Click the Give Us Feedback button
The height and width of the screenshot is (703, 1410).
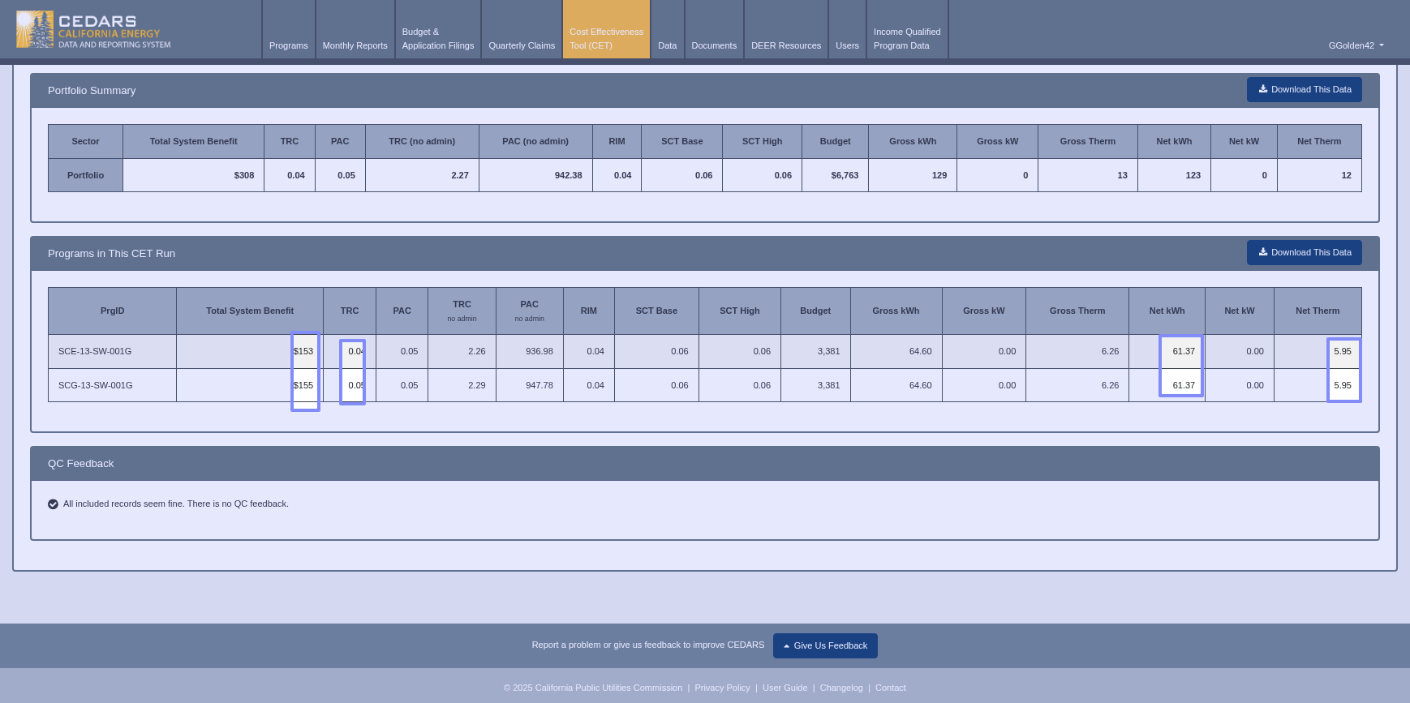pos(825,646)
